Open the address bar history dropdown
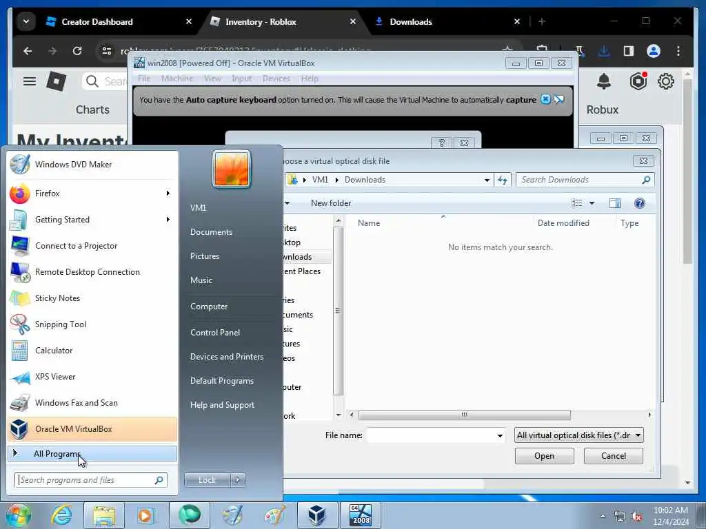The height and width of the screenshot is (529, 706). click(x=487, y=180)
